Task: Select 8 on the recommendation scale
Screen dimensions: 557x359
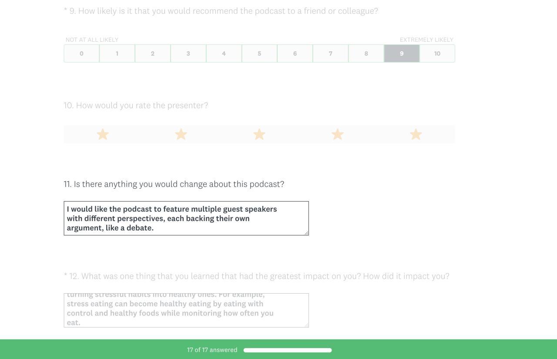Action: coord(366,54)
